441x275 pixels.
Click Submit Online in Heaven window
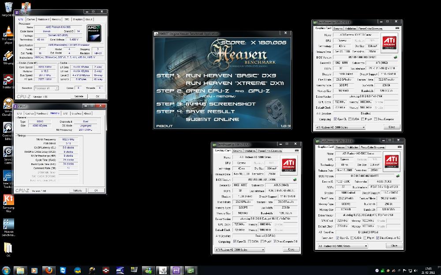tap(213, 119)
